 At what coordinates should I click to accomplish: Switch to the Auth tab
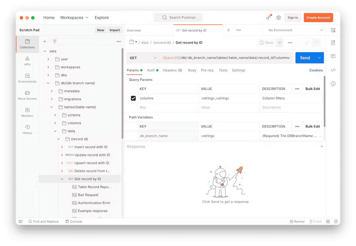point(153,70)
